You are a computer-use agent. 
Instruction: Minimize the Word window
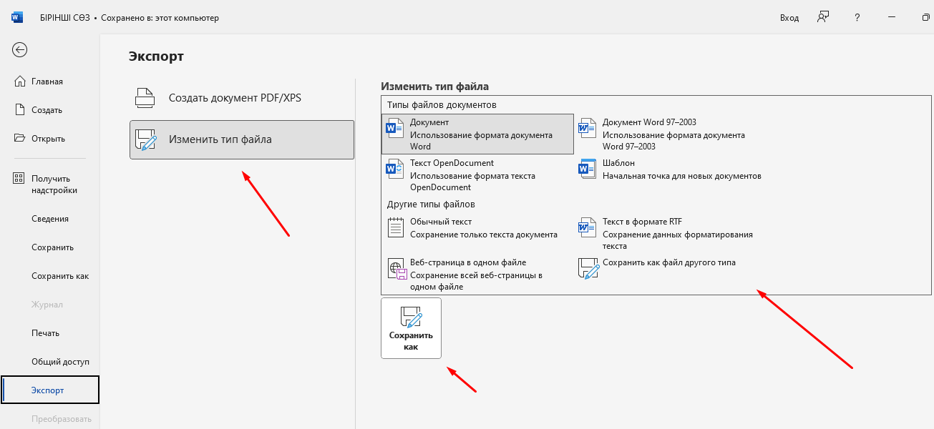[x=892, y=17]
